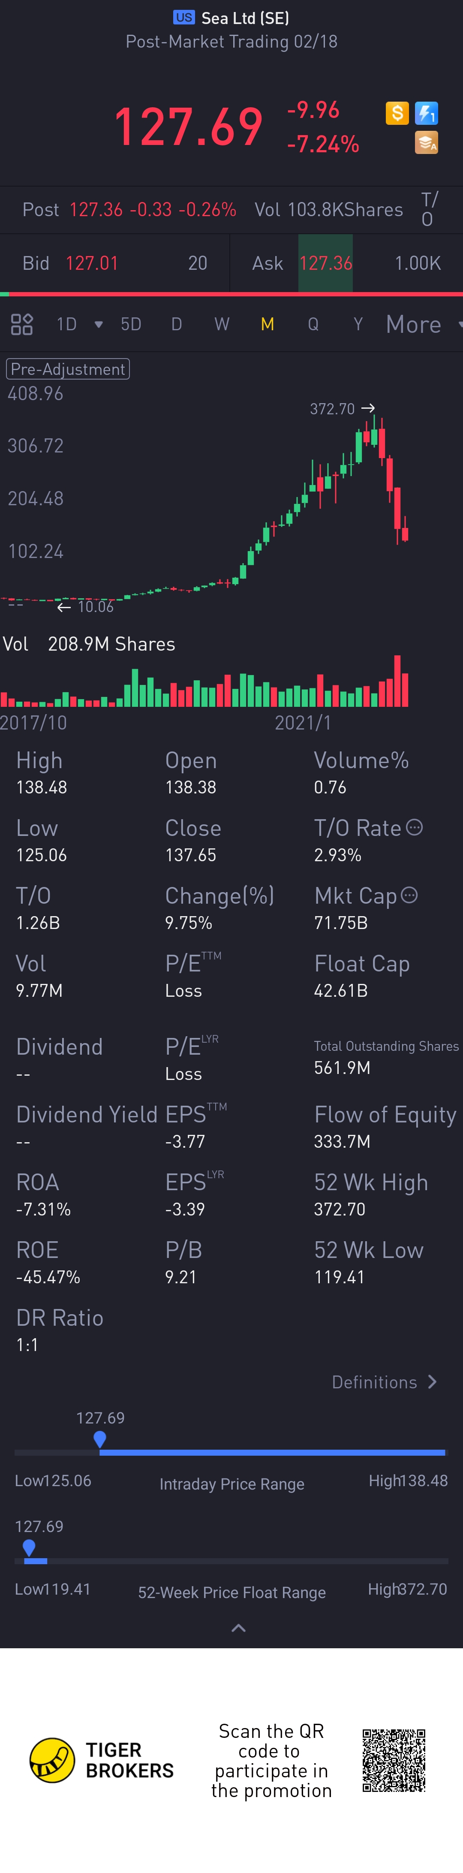This screenshot has width=463, height=1873.
Task: Tap the info icon beside Mkt Cap
Action: 410,895
